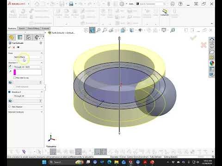Click the Draft On/Off icon in Direction 1
Image resolution: width=222 pixels, height=166 pixels.
[10, 83]
